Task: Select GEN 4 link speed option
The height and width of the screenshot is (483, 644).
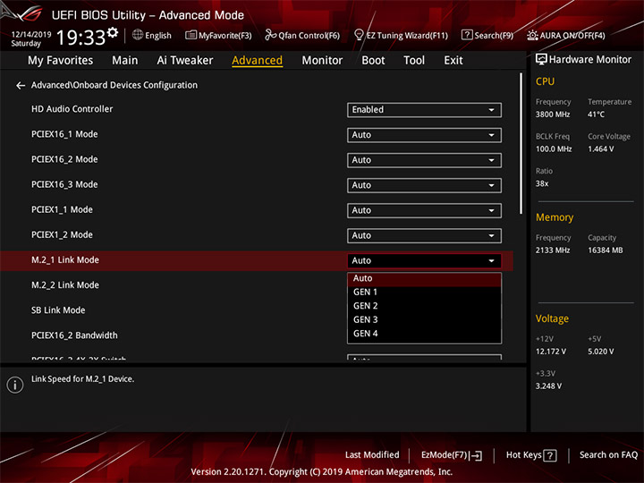Action: tap(424, 334)
